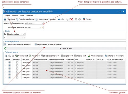Toggle Regroupement de bons de livraison checkbox
The image size is (128, 94).
[36, 44]
